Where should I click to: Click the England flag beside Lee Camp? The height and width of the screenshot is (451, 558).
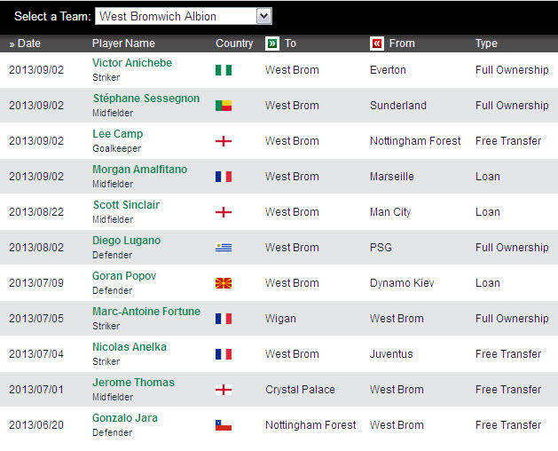coord(224,141)
